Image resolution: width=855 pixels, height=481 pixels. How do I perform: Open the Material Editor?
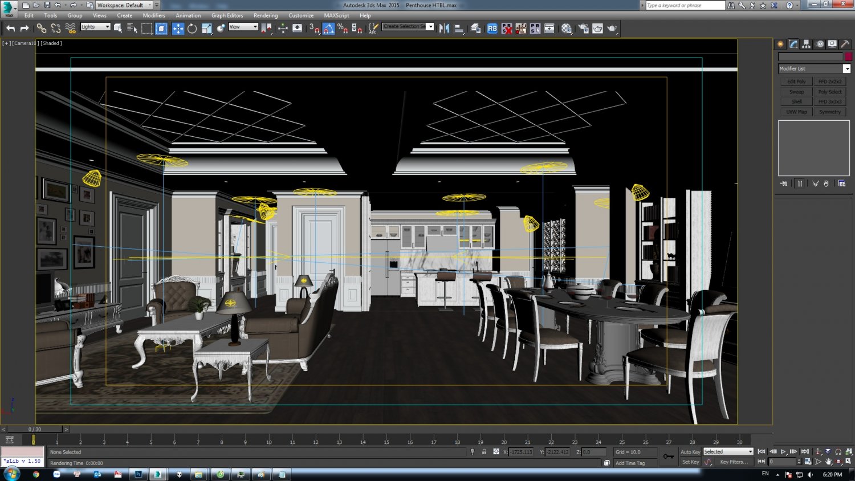566,28
